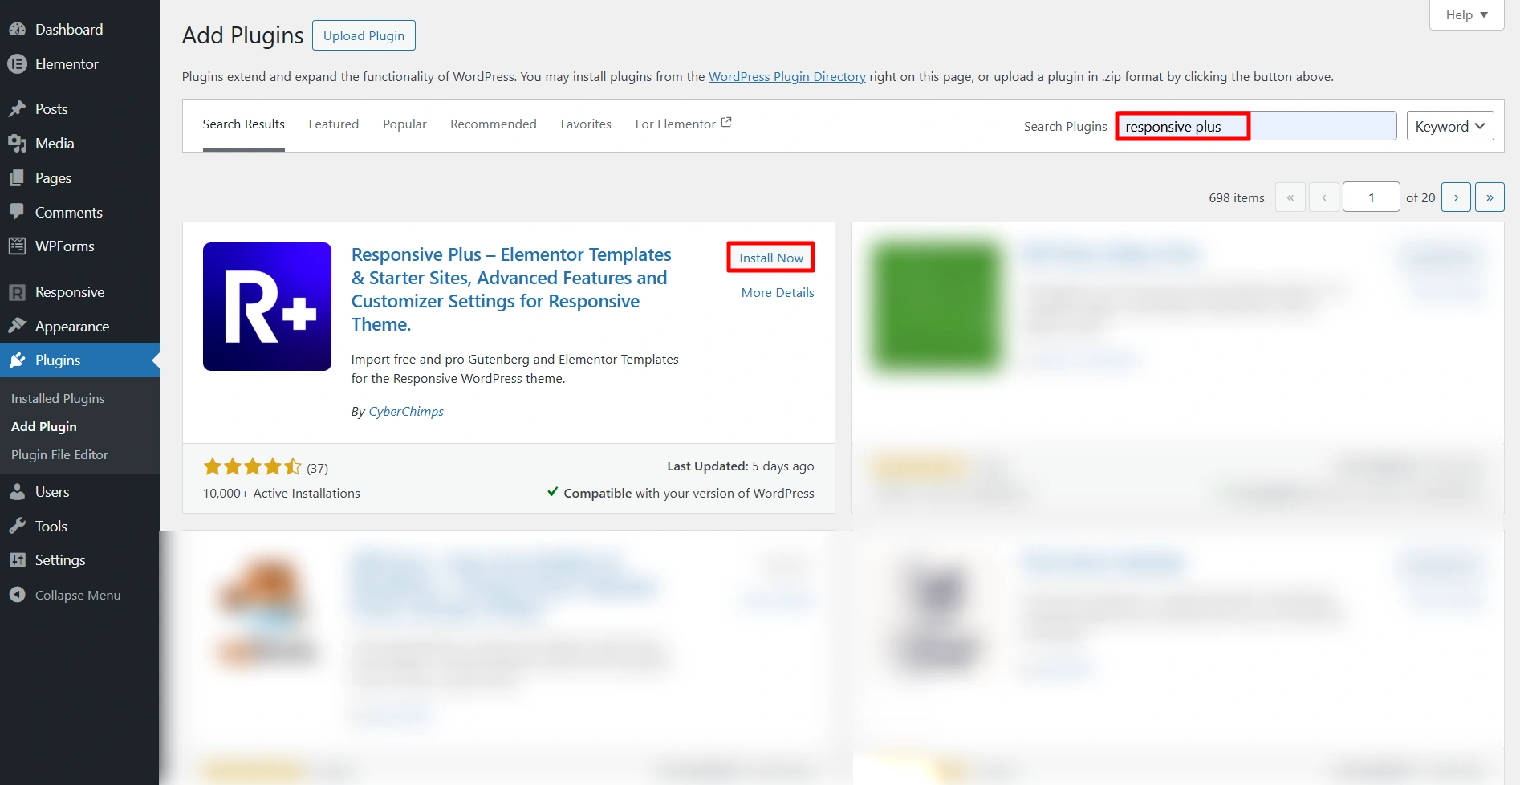This screenshot has height=785, width=1520.
Task: Click the Responsive theme icon in sidebar
Action: 18,292
